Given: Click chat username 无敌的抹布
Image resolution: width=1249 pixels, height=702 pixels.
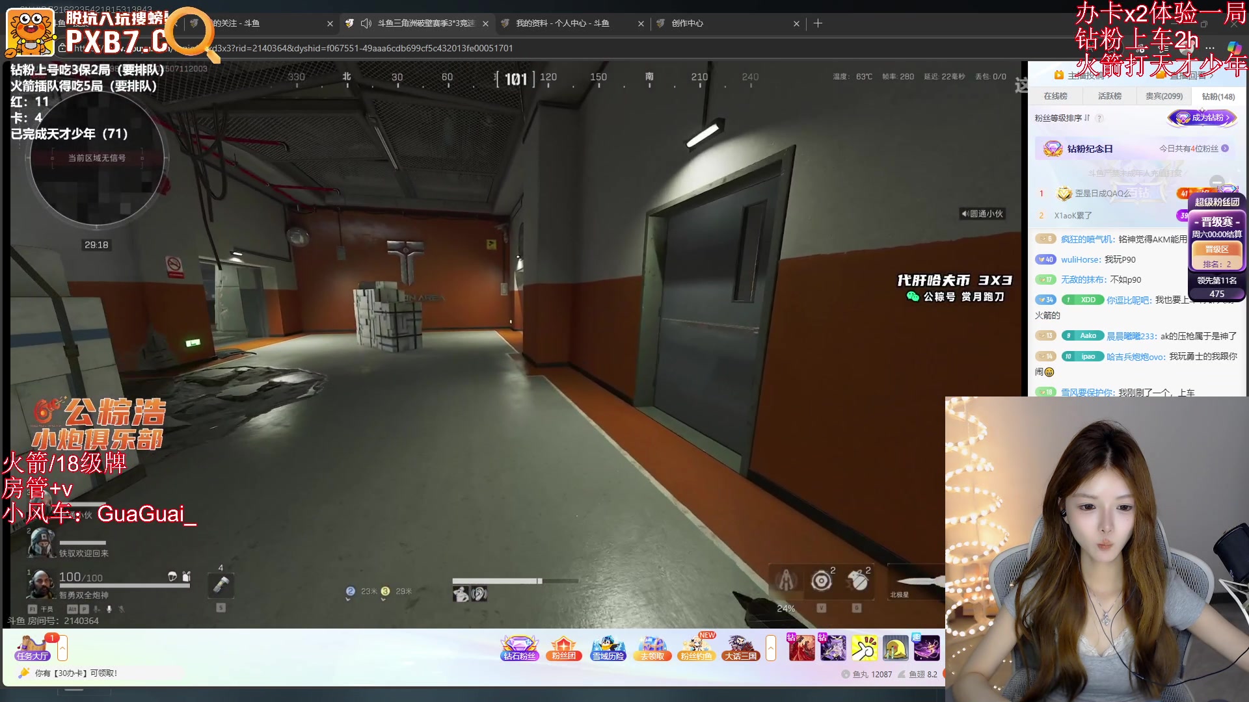Looking at the screenshot, I should tap(1084, 280).
